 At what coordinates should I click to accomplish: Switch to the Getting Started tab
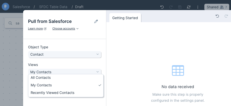coord(125,18)
